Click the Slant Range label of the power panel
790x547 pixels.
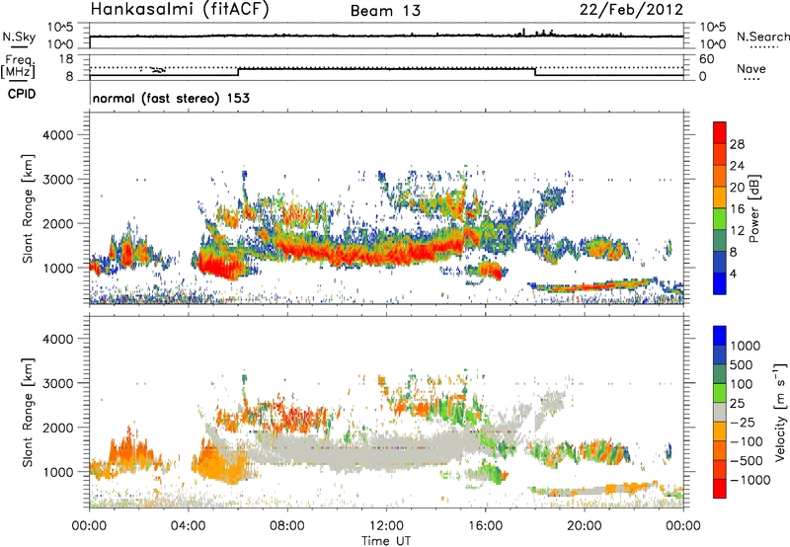(28, 208)
